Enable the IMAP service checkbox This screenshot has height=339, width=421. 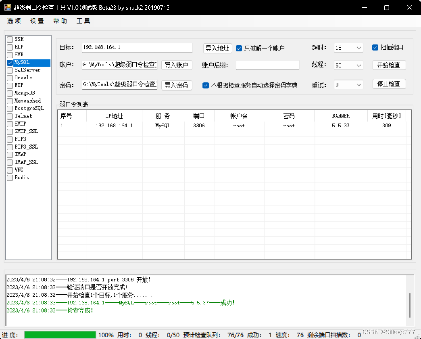coord(10,155)
